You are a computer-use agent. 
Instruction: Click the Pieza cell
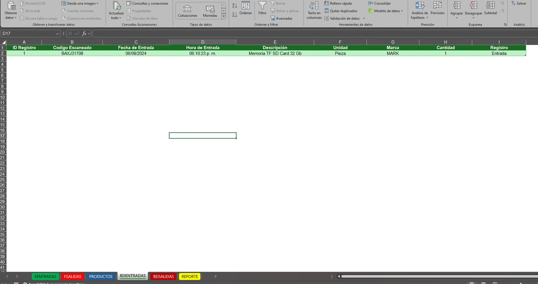[x=340, y=53]
